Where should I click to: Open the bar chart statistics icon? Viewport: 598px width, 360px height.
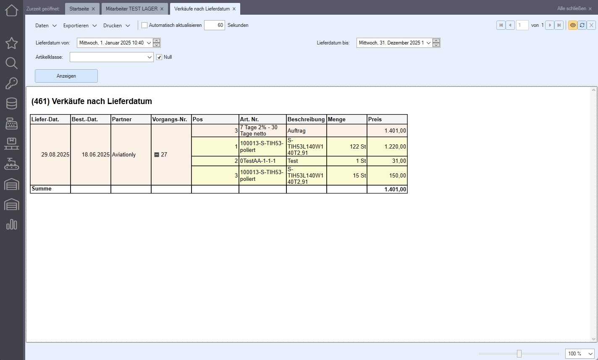(11, 224)
